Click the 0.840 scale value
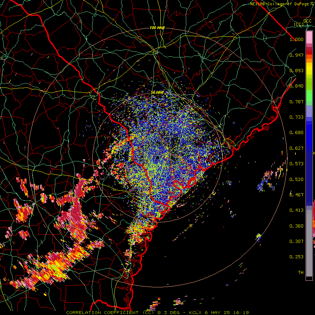 pos(296,86)
